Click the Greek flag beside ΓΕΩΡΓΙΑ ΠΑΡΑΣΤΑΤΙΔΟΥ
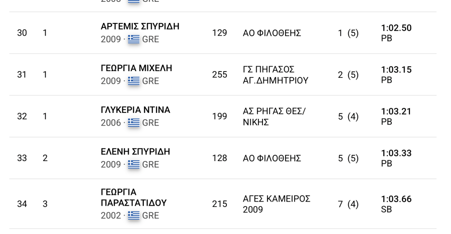This screenshot has height=234, width=451. coord(133,216)
